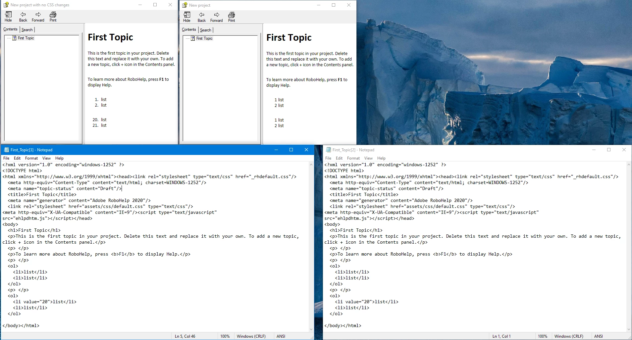Click <li value="20"> line in First_Topic[2] Notepad
This screenshot has height=340, width=632.
click(x=367, y=302)
